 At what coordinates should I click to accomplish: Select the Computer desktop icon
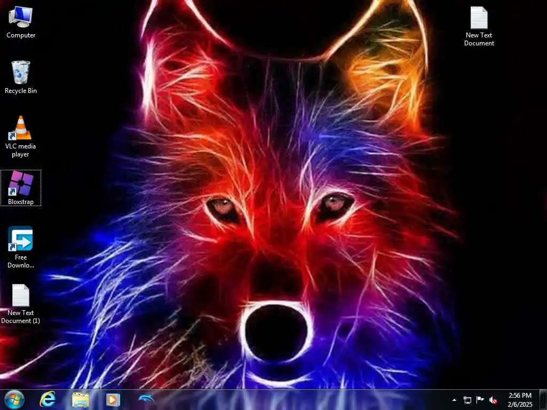point(21,22)
